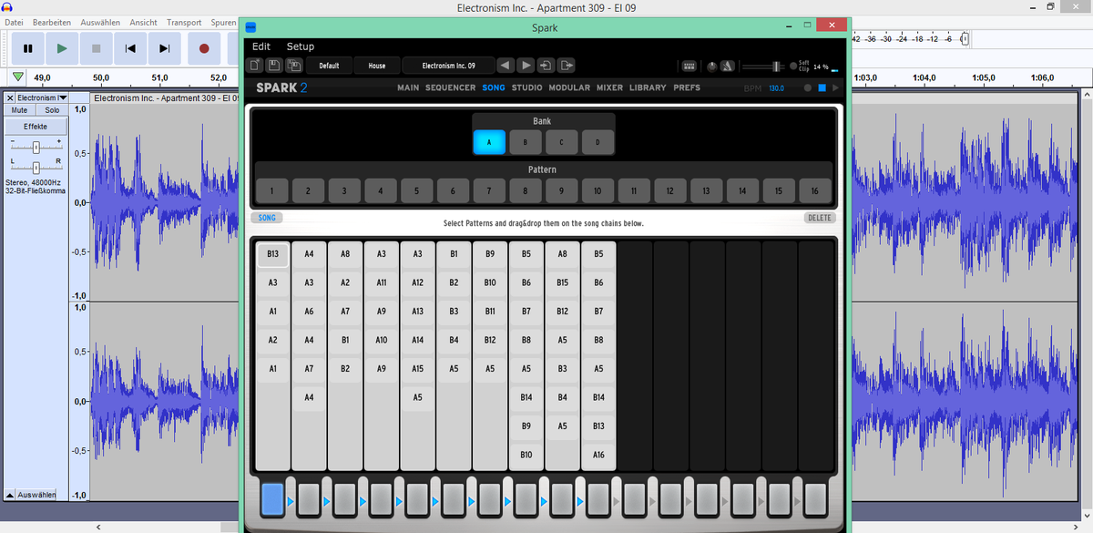Adjust the track pan slider
The height and width of the screenshot is (533, 1093).
tap(36, 168)
